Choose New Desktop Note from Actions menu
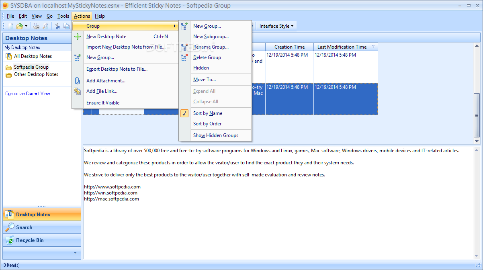 click(125, 37)
